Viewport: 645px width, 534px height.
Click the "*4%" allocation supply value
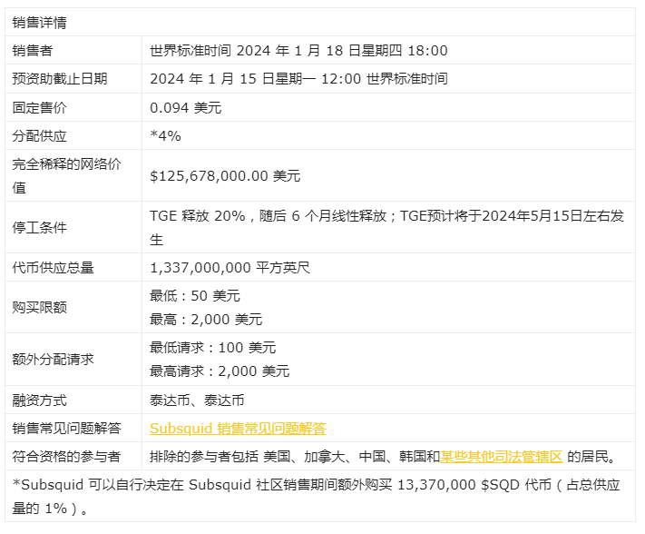pos(165,135)
